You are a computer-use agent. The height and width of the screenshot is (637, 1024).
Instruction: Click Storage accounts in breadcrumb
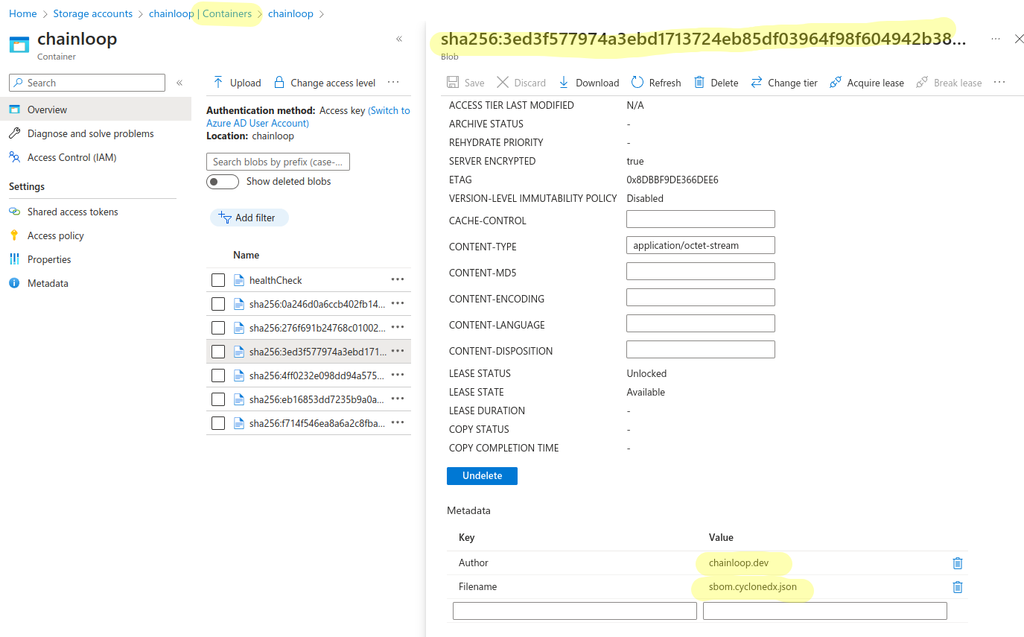[x=92, y=13]
